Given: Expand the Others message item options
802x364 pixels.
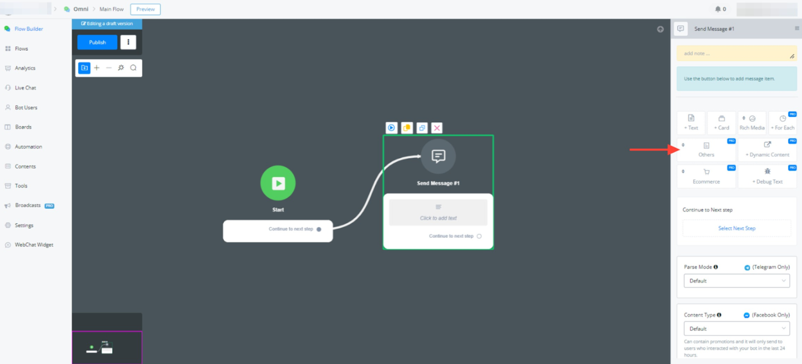Looking at the screenshot, I should [706, 150].
